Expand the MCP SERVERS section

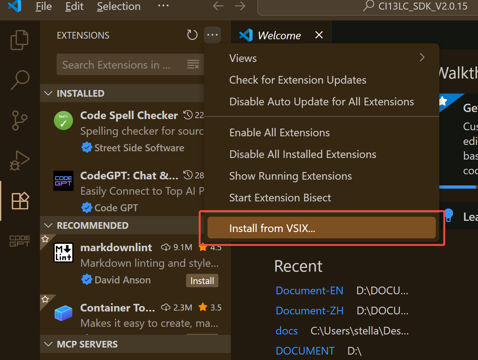[x=49, y=344]
